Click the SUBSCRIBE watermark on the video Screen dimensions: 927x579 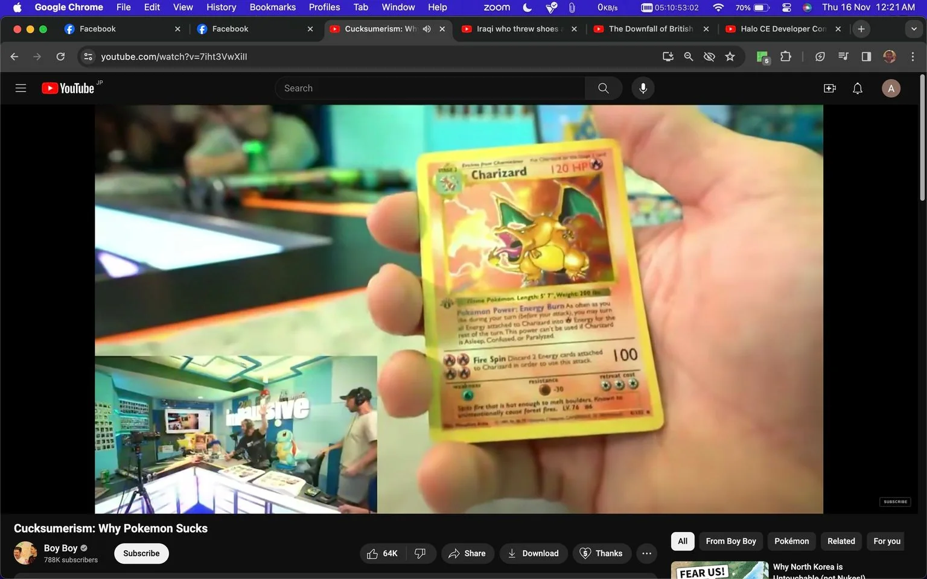click(895, 502)
